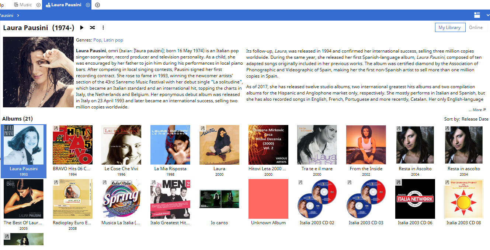
Task: Close the Laura Pausini tab
Action: click(88, 5)
